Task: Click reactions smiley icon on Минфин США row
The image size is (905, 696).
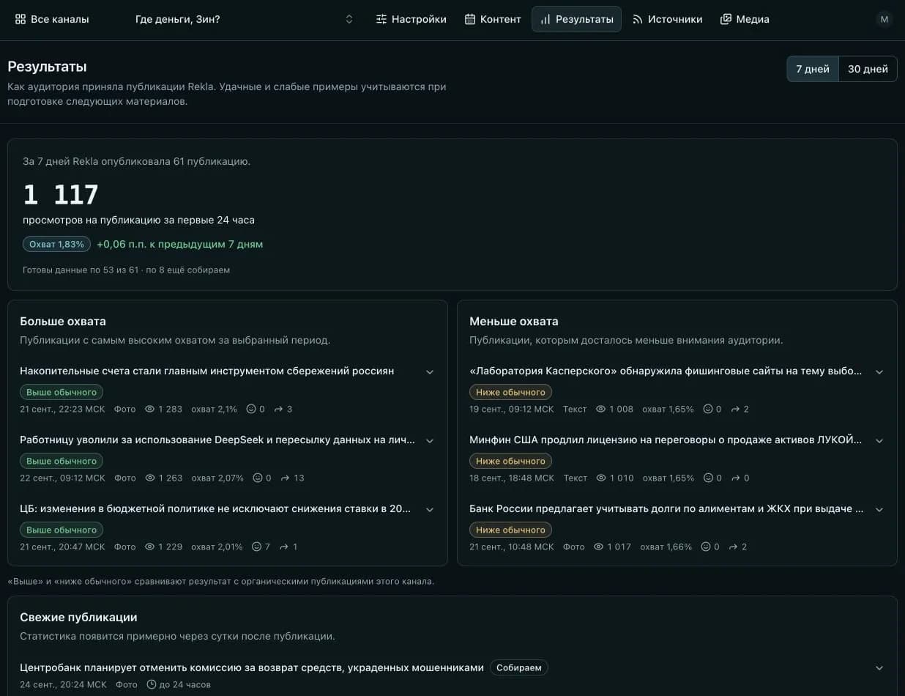Action: (708, 478)
